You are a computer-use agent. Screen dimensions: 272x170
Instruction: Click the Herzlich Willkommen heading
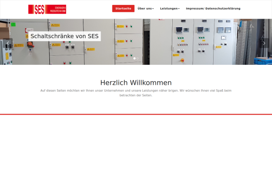pos(136,83)
